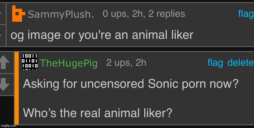Flag SammyPlush's comment

coord(246,14)
